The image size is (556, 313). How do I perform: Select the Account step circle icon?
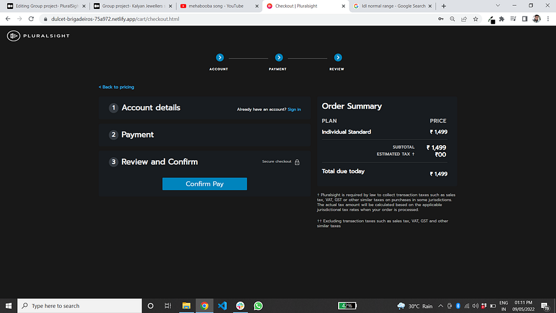point(220,57)
